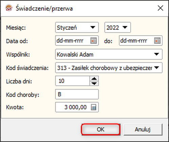
Task: Confirm the dialog with OK
Action: 100,129
